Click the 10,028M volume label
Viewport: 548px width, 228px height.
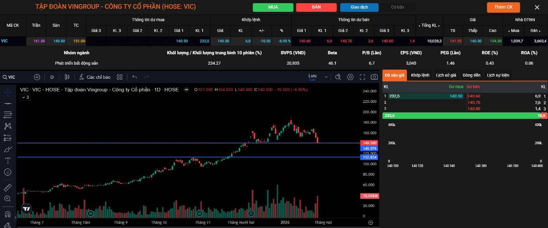(369, 196)
